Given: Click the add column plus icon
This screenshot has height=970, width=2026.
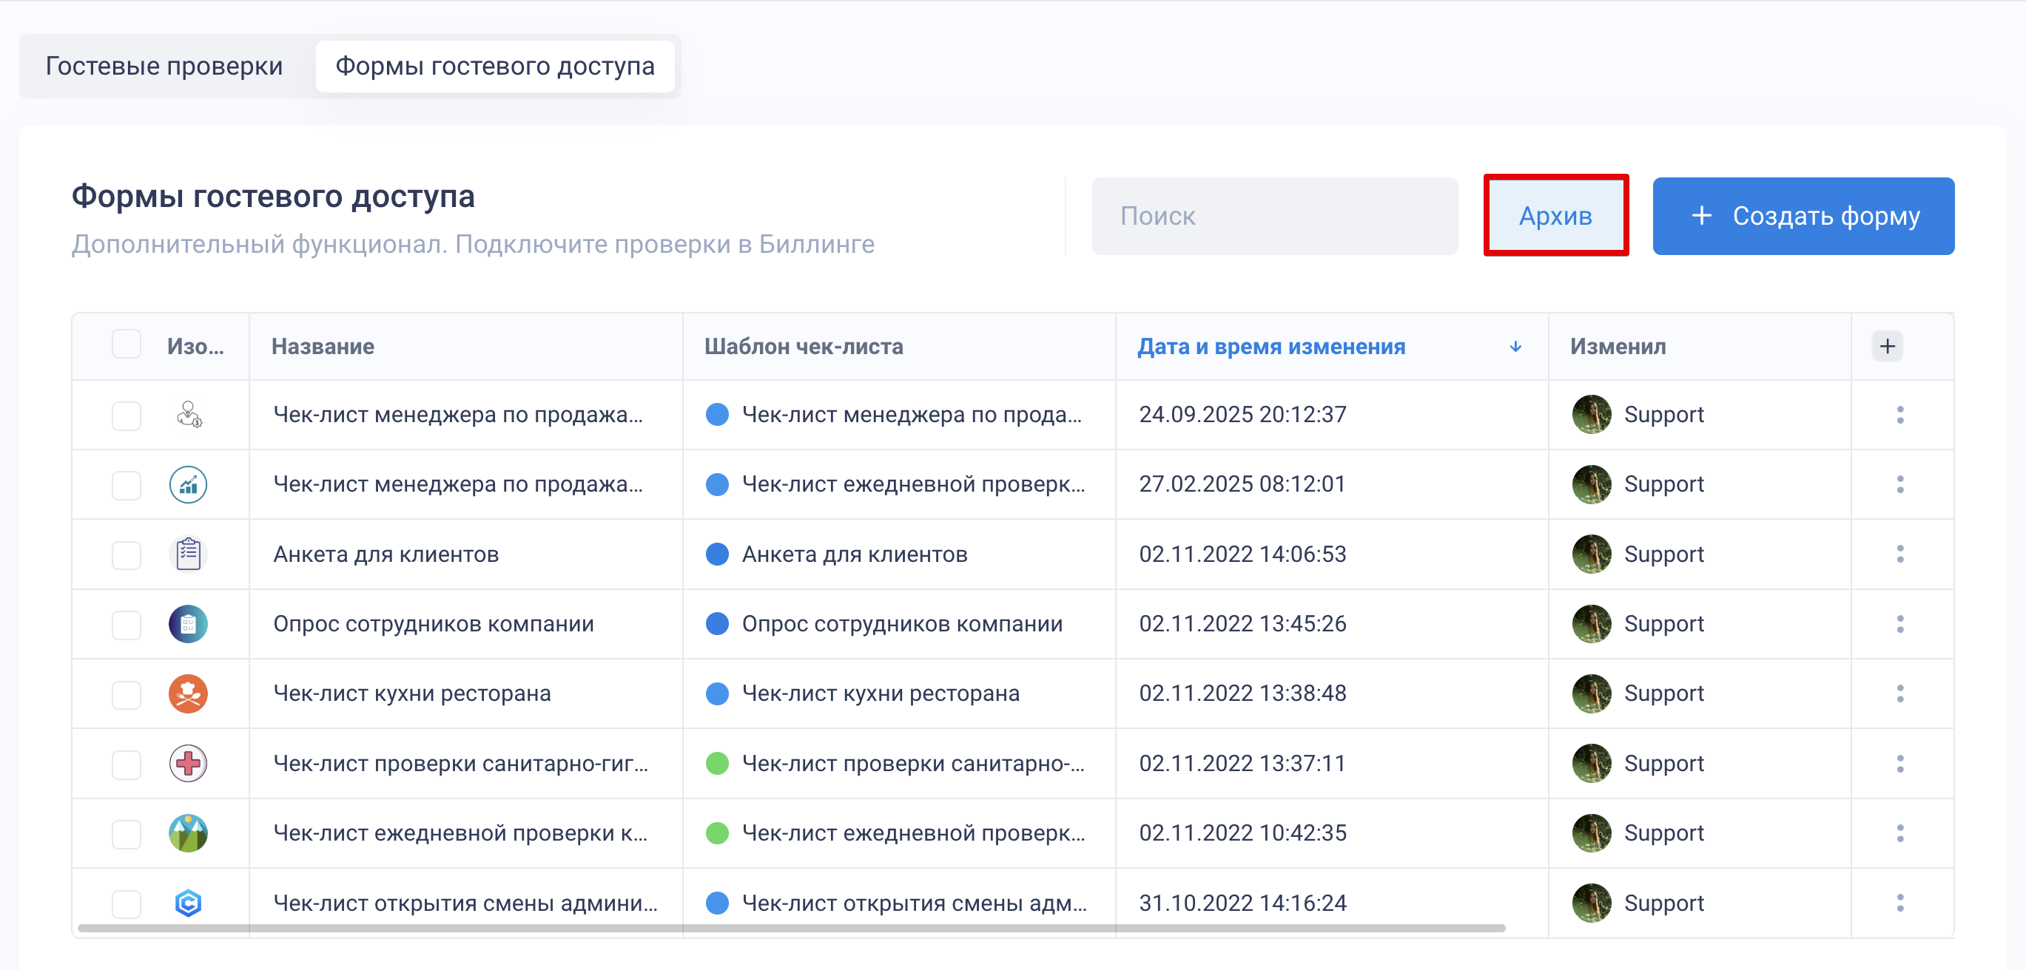Looking at the screenshot, I should point(1887,347).
